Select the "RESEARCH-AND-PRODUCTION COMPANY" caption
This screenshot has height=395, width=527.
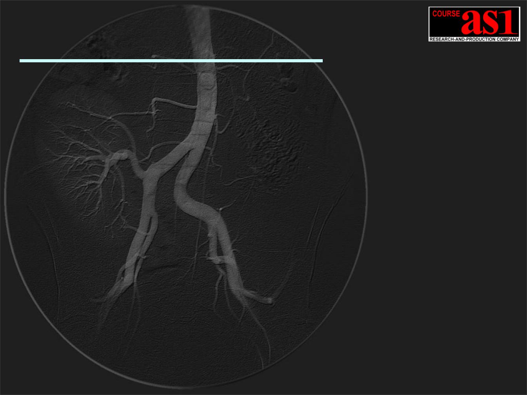coord(474,39)
